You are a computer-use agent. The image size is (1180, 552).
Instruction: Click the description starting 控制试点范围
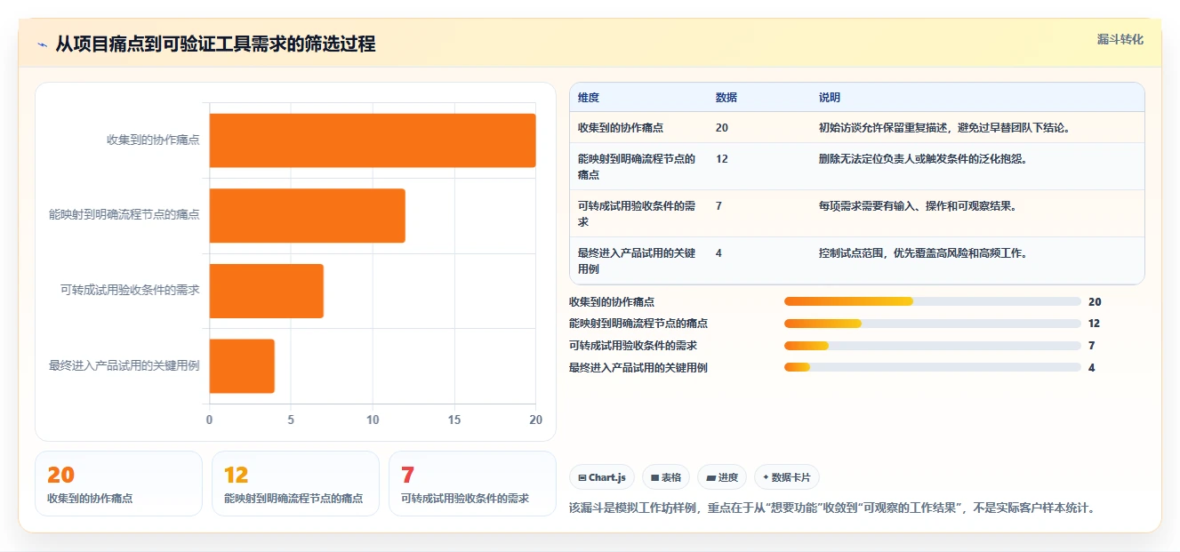pos(923,253)
